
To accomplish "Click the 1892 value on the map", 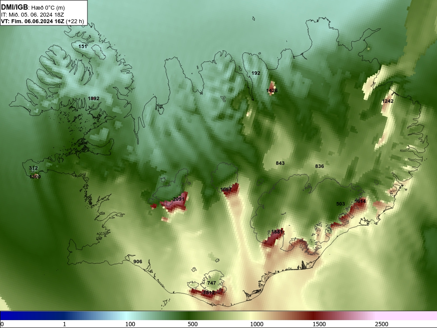I will coord(94,98).
